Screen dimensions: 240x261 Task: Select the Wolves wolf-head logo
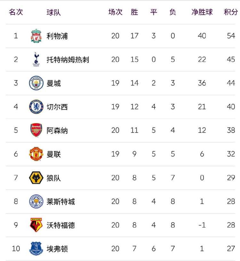36,178
